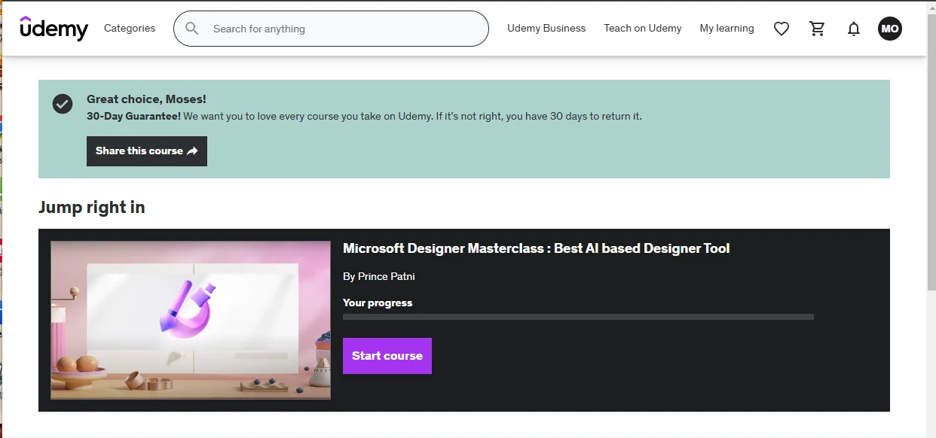
Task: Open Udemy Business link
Action: [x=546, y=28]
